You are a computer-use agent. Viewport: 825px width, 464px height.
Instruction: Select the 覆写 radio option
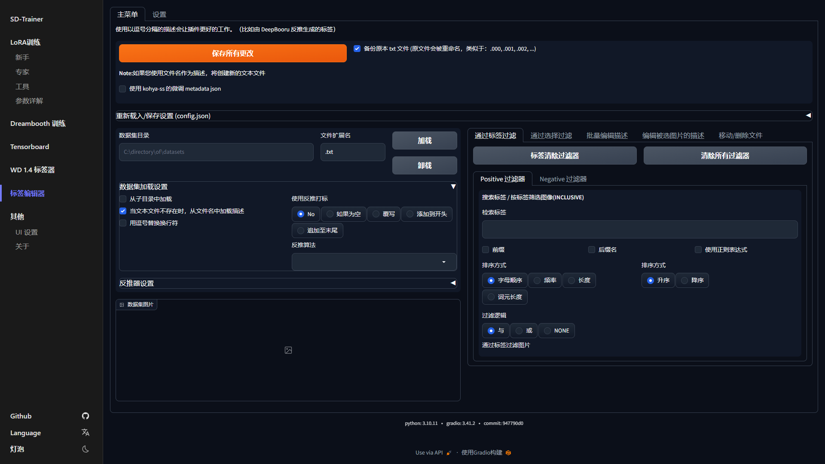point(376,214)
